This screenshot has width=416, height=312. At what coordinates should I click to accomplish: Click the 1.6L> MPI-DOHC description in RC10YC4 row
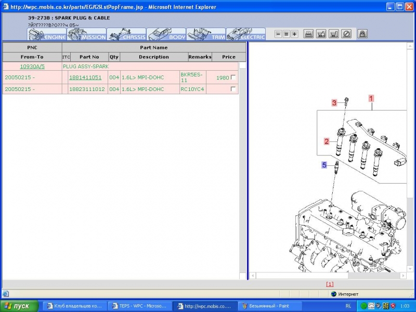[x=142, y=89]
